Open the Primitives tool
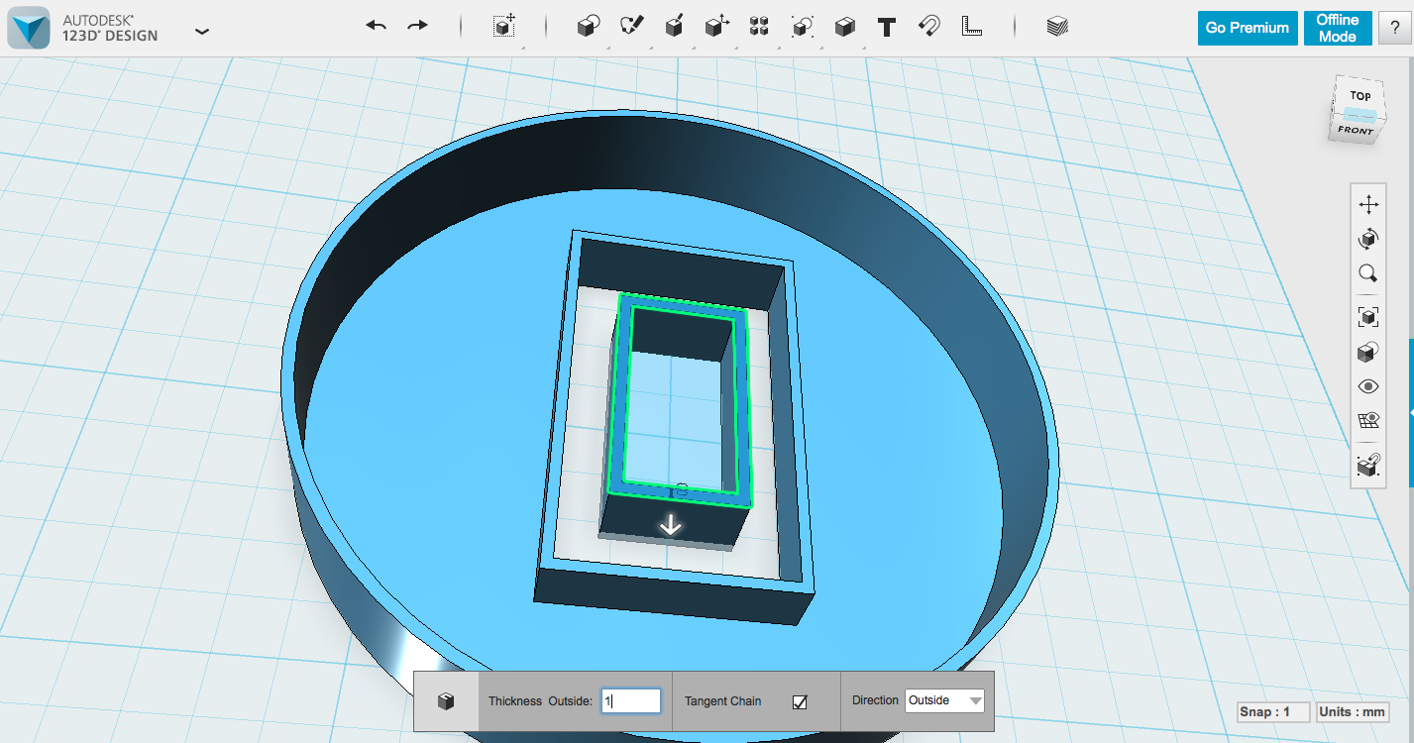 point(587,27)
